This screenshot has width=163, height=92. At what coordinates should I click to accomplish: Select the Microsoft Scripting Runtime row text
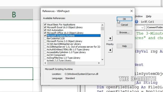(61, 36)
